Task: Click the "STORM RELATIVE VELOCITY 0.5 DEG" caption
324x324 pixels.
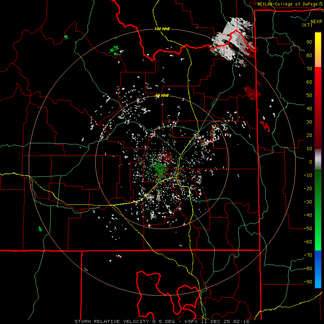Action: 126,321
